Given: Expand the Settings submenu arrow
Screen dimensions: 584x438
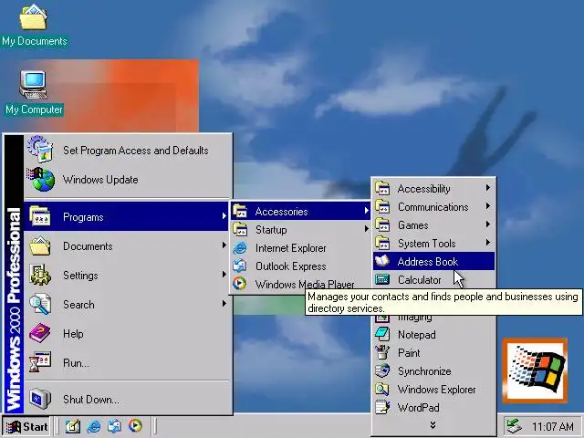Looking at the screenshot, I should point(224,275).
